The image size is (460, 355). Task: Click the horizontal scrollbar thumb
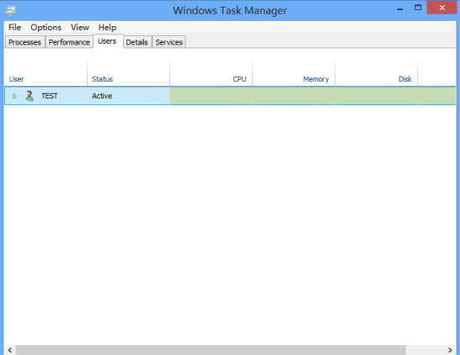coord(211,350)
